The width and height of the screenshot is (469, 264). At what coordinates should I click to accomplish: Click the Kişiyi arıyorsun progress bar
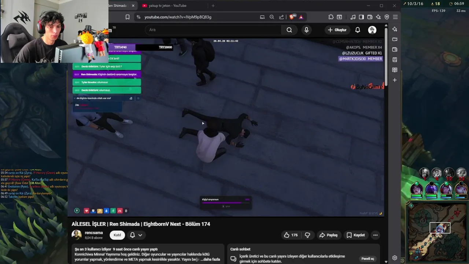pos(226,202)
